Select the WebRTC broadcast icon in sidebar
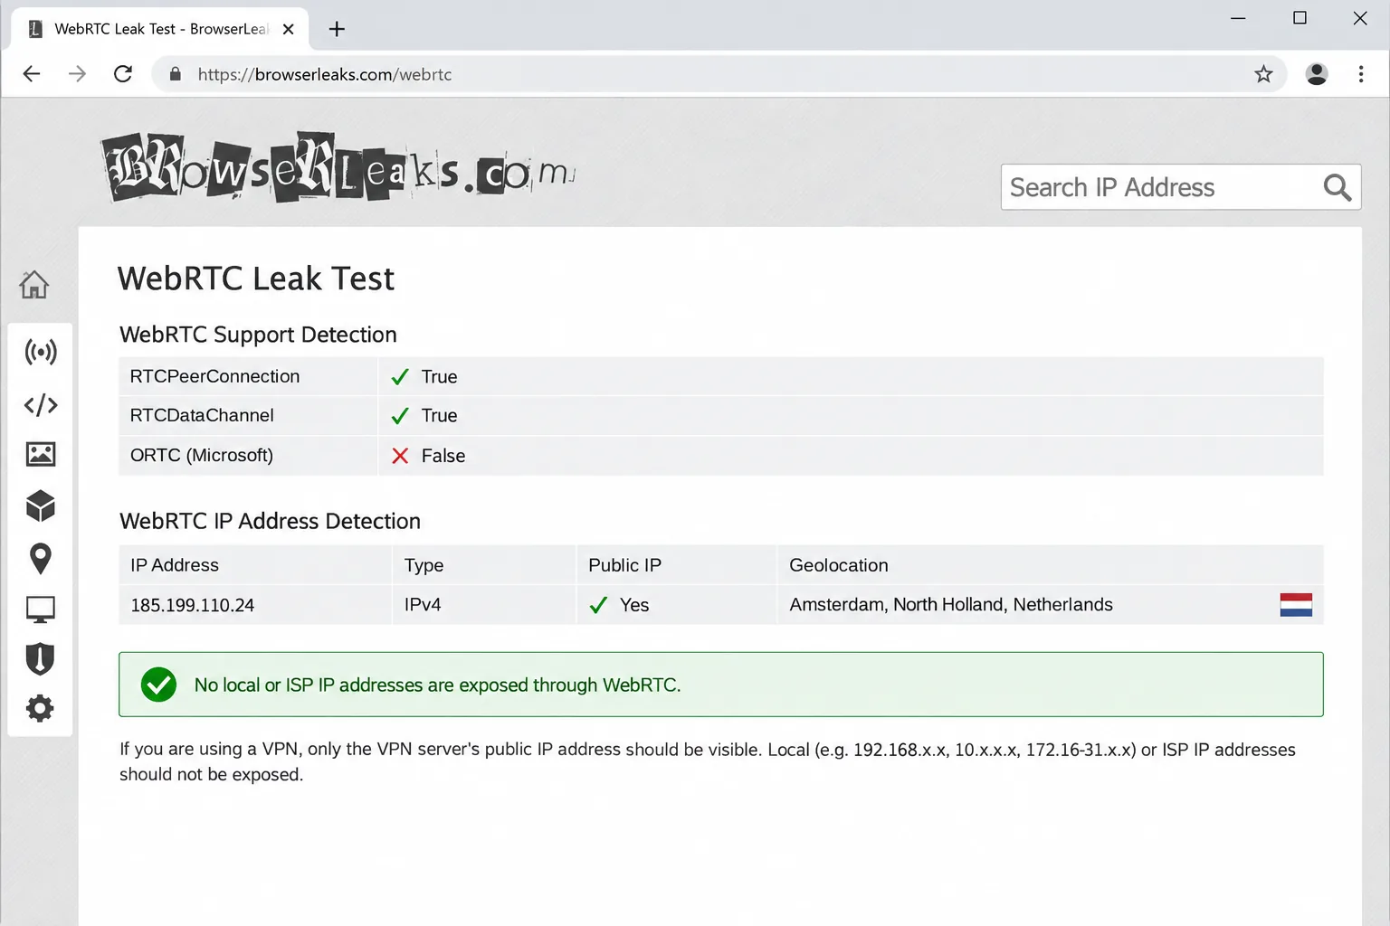The width and height of the screenshot is (1390, 926). point(41,352)
